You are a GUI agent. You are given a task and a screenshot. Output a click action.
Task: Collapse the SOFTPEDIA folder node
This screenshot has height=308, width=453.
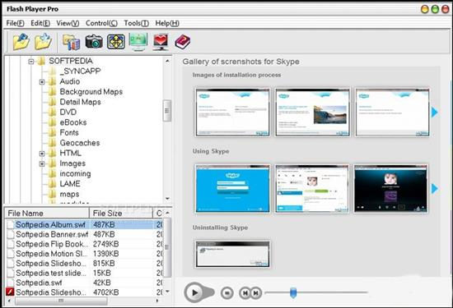pyautogui.click(x=31, y=62)
